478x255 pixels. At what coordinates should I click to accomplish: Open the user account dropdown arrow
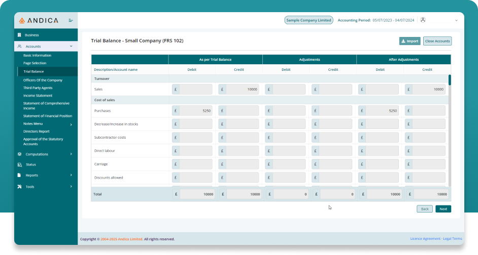click(456, 20)
